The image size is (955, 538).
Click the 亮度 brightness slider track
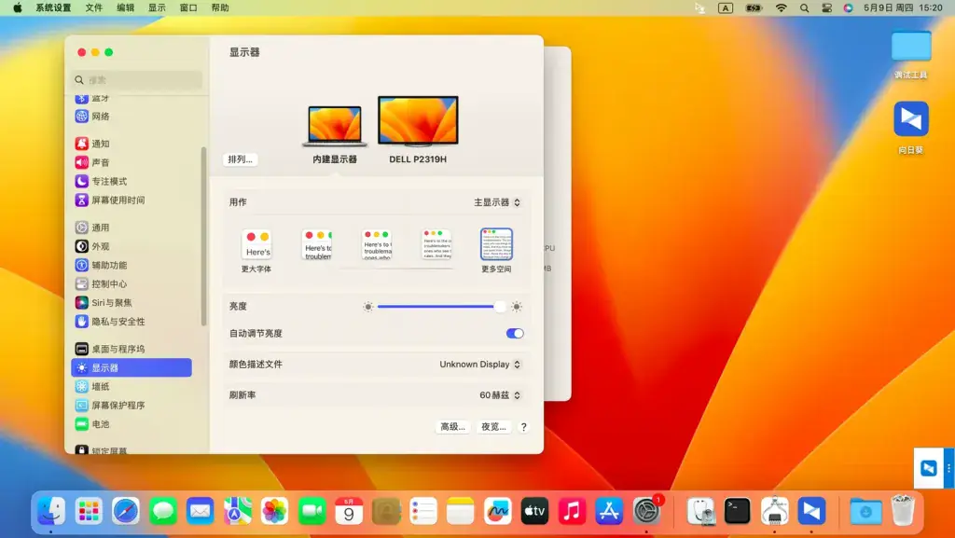tap(441, 307)
